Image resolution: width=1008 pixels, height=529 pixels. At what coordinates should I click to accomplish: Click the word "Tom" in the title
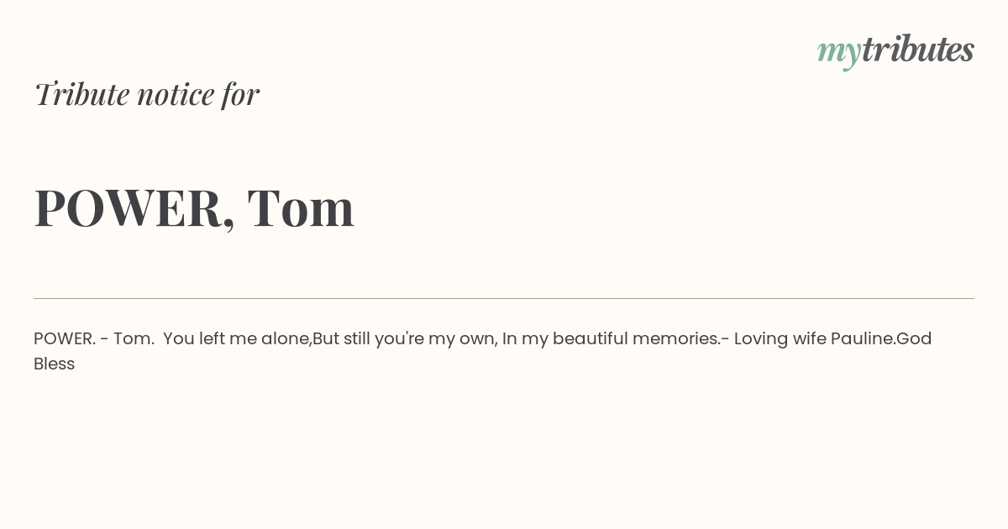(x=301, y=207)
